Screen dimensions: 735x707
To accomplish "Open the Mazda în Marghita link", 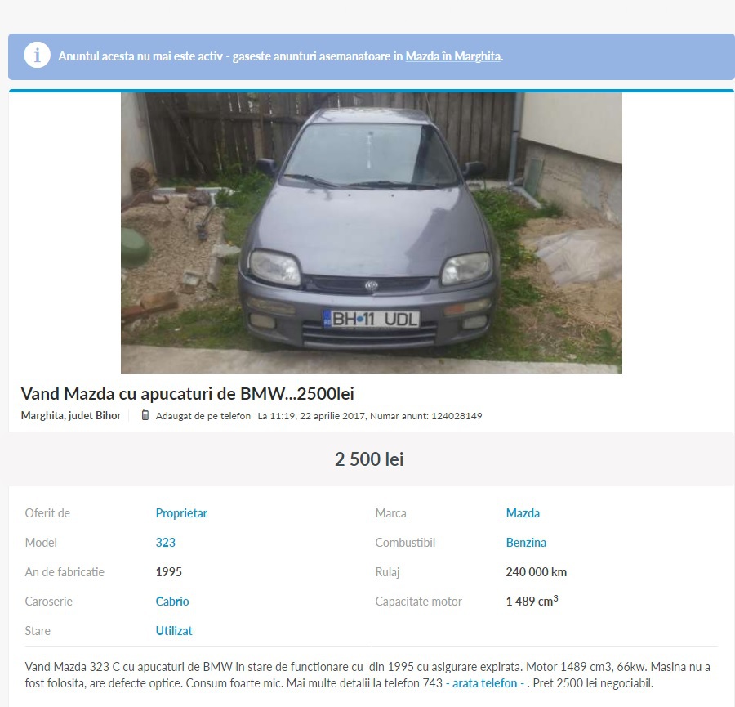I will click(x=453, y=56).
